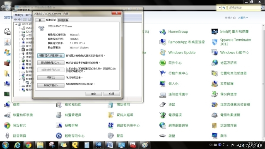Open the 程式和功能 link

pyautogui.click(x=73, y=105)
